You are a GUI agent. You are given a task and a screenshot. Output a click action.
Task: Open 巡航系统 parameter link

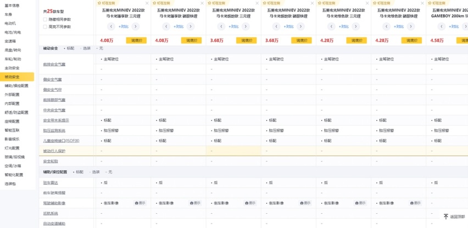pyautogui.click(x=51, y=213)
